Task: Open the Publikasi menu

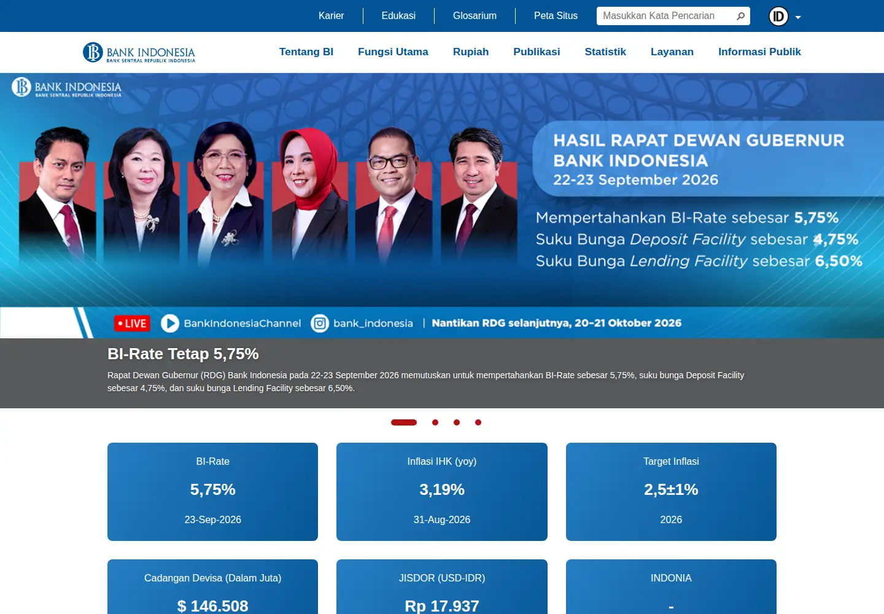Action: coord(537,52)
